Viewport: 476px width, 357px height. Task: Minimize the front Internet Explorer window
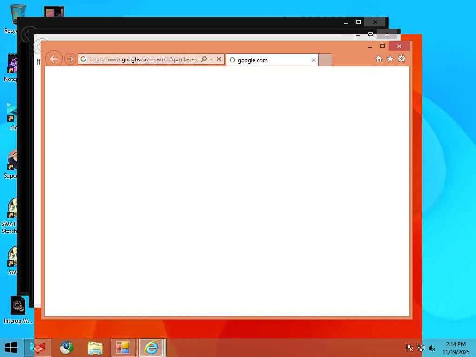click(370, 46)
